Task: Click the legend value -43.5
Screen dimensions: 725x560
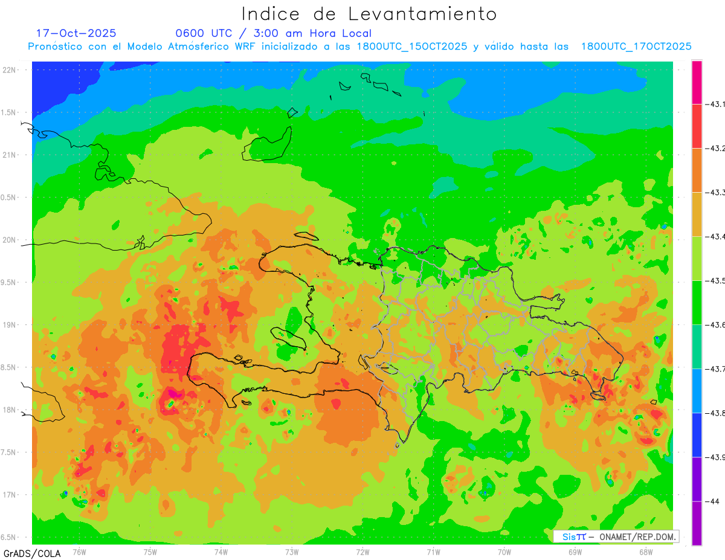Action: point(715,281)
